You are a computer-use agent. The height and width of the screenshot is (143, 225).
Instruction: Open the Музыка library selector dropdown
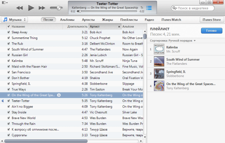[14, 19]
